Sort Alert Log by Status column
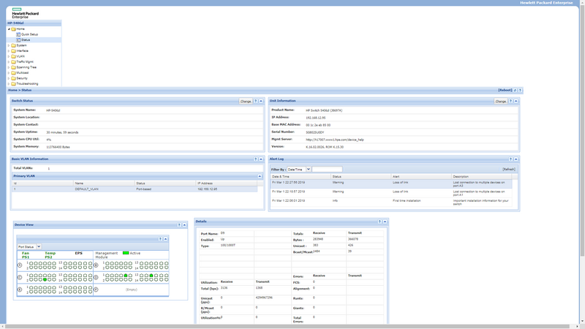The height and width of the screenshot is (329, 585). 361,176
